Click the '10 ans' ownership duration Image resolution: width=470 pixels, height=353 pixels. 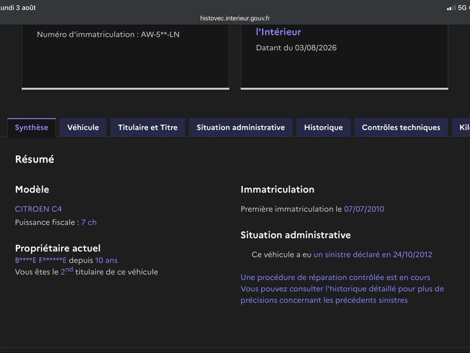[106, 260]
